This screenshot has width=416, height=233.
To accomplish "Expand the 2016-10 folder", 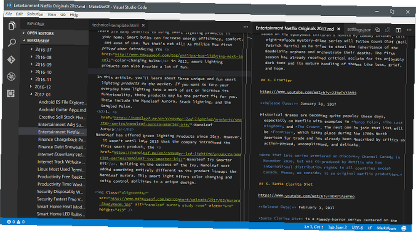I will [44, 72].
